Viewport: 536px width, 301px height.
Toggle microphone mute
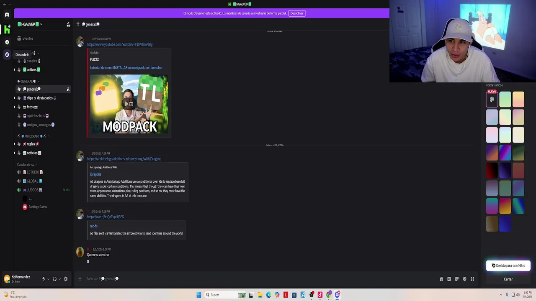click(x=44, y=279)
